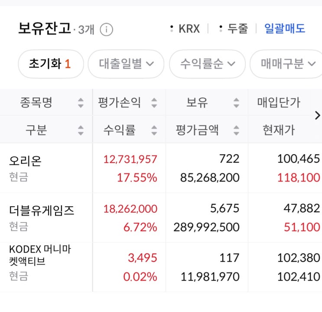Click the 현재가 column header

(x=279, y=130)
